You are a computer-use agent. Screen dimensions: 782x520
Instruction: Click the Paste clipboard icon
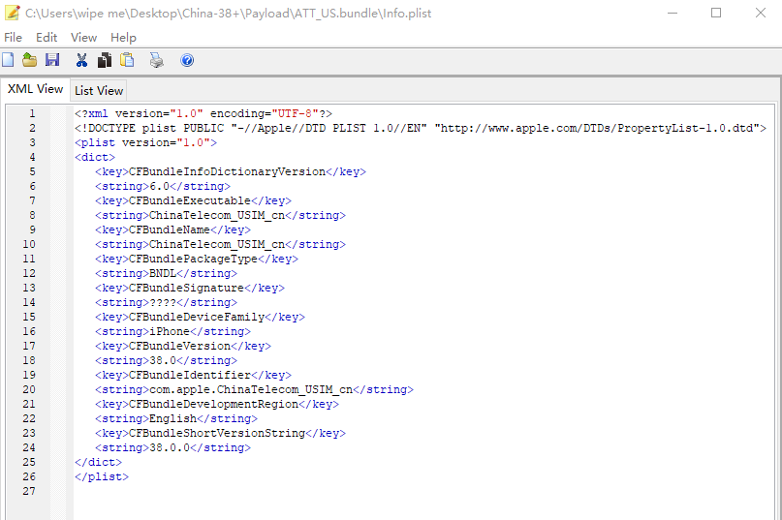click(x=127, y=60)
